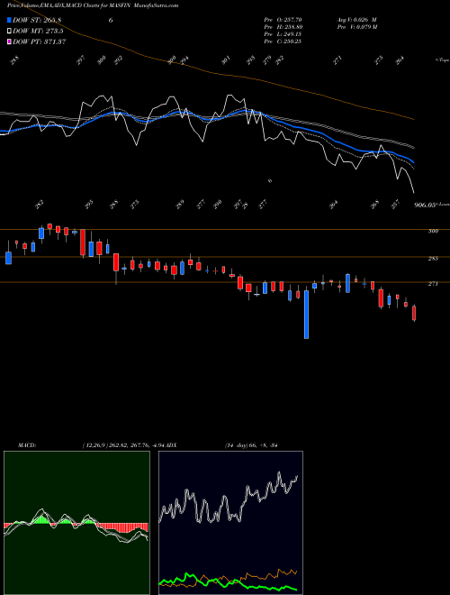Click the white DOW MT legend swatch
Image resolution: width=450 pixels, height=595 pixels.
[x=10, y=31]
